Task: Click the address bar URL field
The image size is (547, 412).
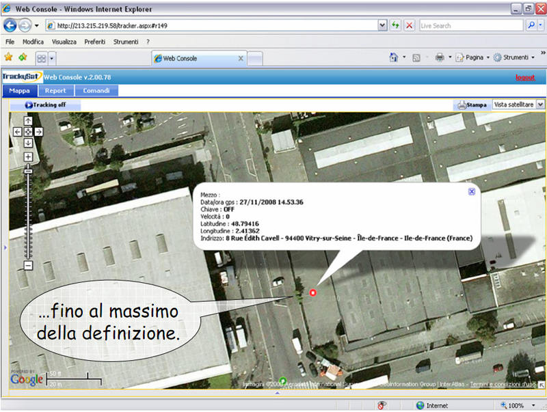Action: coord(212,25)
